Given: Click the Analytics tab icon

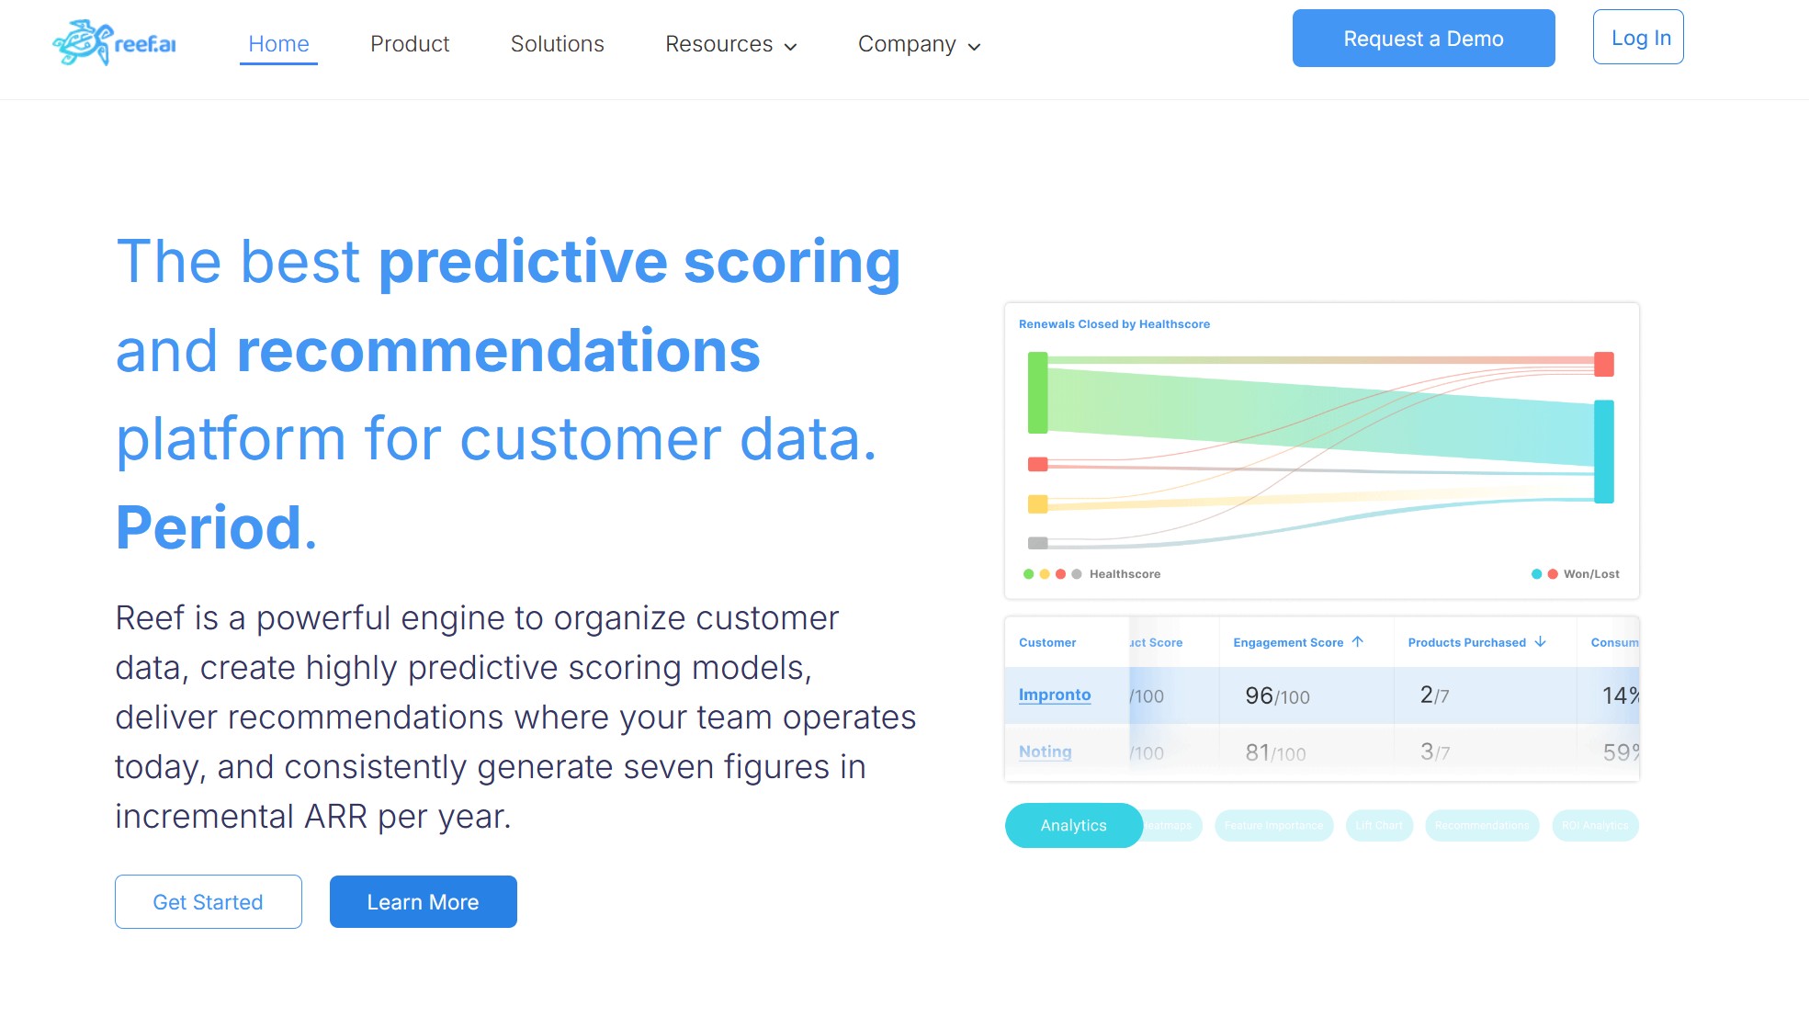Looking at the screenshot, I should coord(1072,824).
